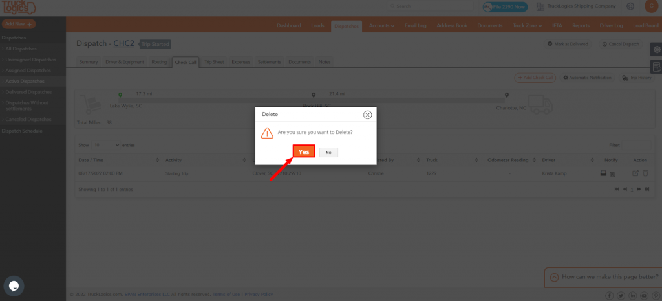This screenshot has width=662, height=301.
Task: Open the right-edge document clock icon
Action: click(x=657, y=67)
